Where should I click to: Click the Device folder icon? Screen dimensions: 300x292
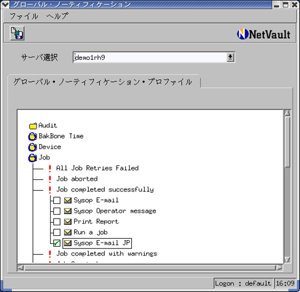pos(33,147)
